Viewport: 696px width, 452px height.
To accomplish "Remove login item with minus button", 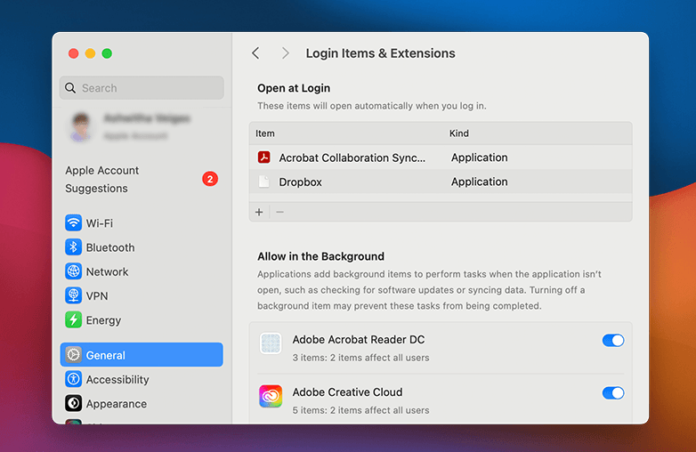I will [x=279, y=212].
